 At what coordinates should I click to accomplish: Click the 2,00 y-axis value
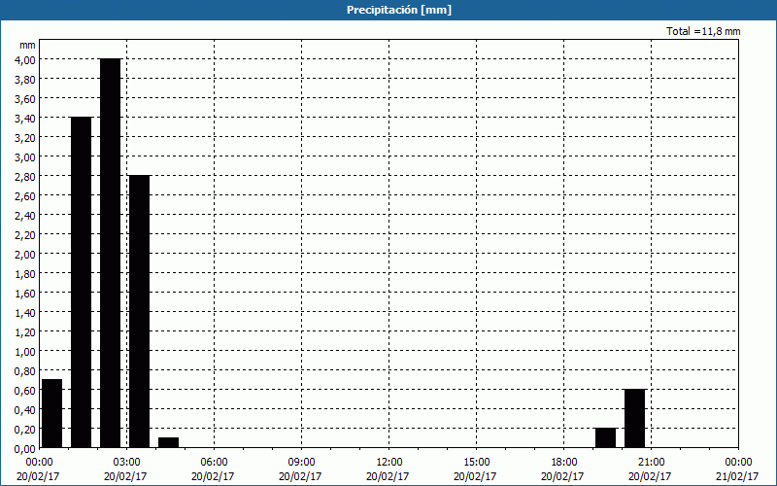(25, 254)
